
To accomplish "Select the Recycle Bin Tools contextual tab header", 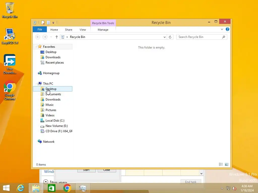I will [103, 23].
